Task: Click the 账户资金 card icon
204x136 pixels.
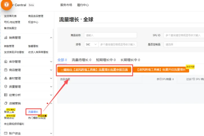Action: (x=6, y=133)
